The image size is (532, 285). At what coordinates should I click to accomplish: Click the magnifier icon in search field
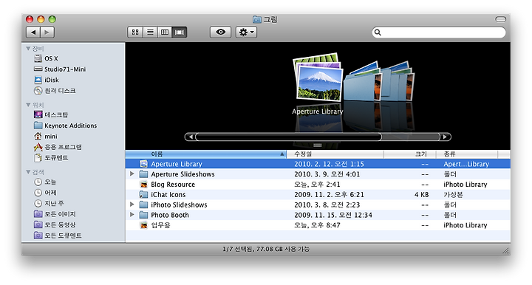coord(378,32)
